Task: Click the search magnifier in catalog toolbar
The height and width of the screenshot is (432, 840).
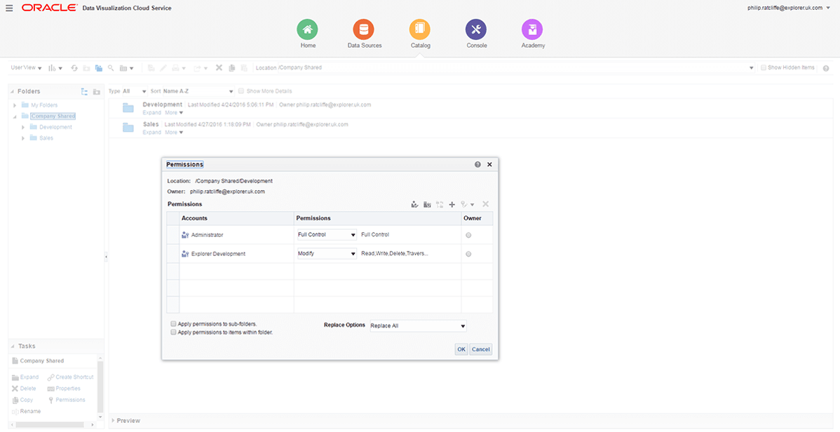Action: (111, 68)
